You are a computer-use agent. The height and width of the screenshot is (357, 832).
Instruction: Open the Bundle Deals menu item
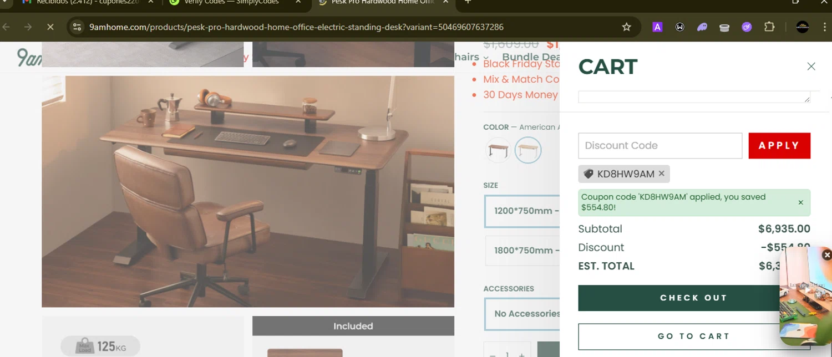pos(531,57)
